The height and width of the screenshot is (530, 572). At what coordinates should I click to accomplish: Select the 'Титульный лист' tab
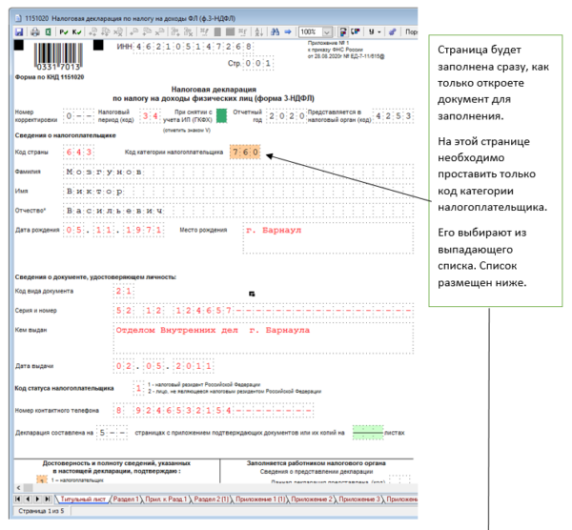[x=81, y=499]
